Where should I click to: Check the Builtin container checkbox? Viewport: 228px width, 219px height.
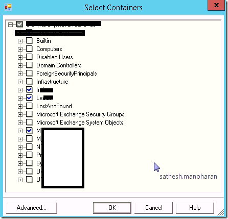[x=29, y=41]
